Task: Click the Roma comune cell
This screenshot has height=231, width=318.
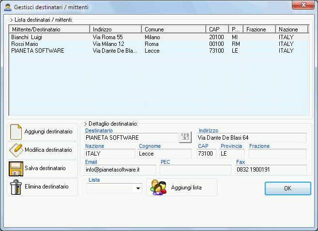Action: 151,44
